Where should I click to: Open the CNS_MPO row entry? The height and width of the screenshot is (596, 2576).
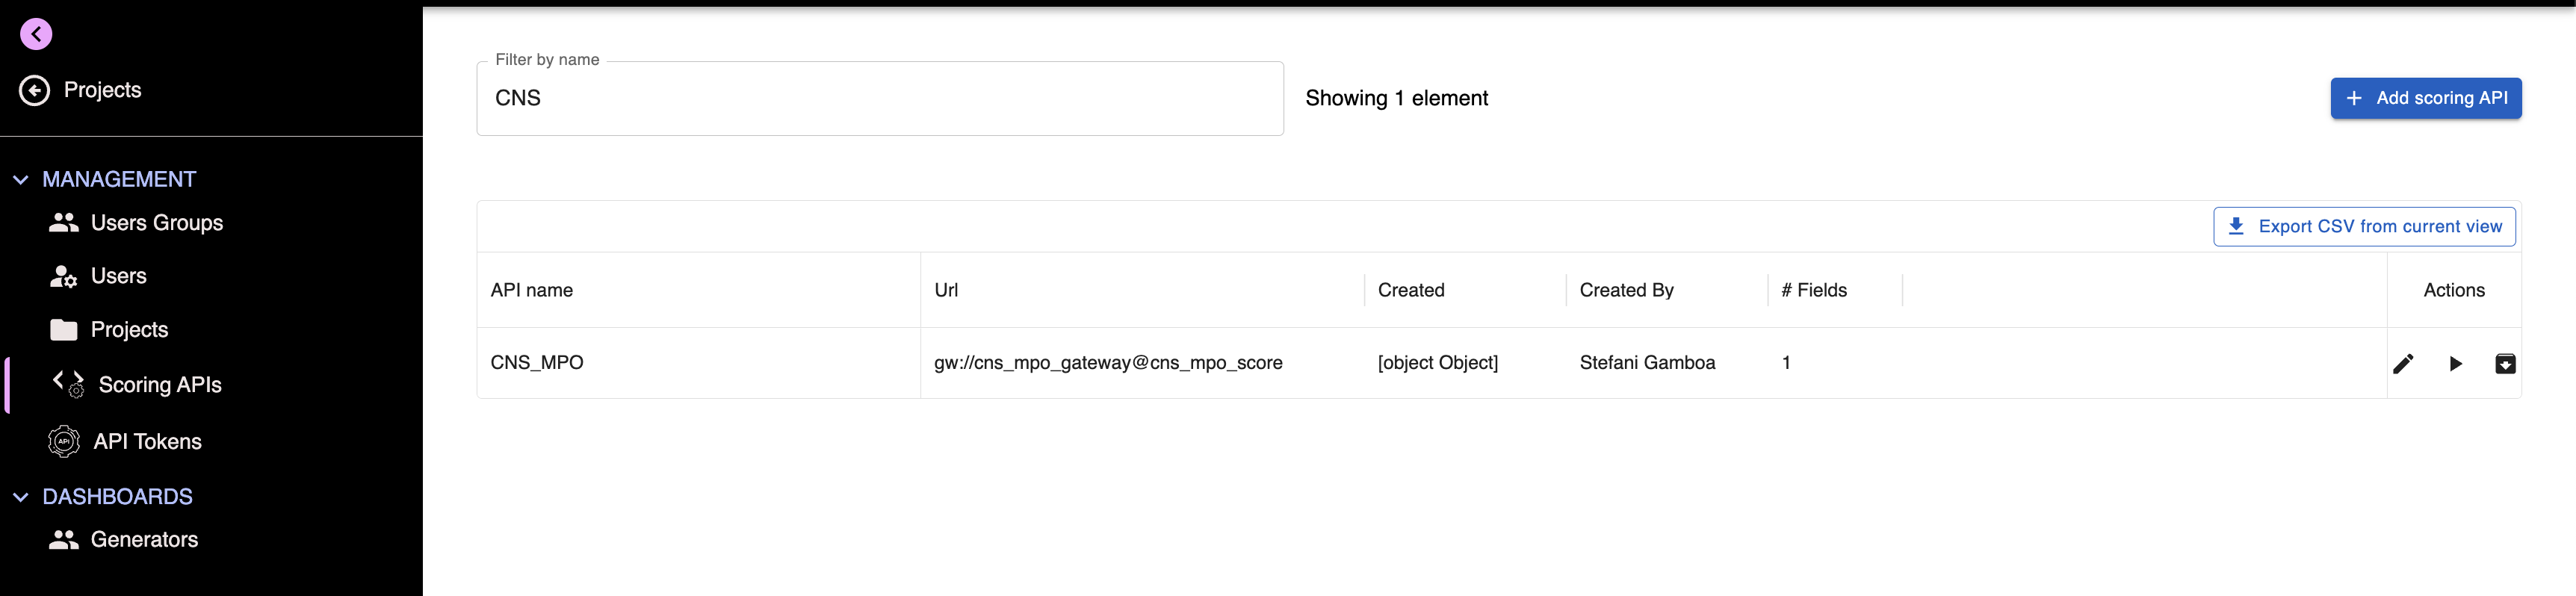(1498, 363)
